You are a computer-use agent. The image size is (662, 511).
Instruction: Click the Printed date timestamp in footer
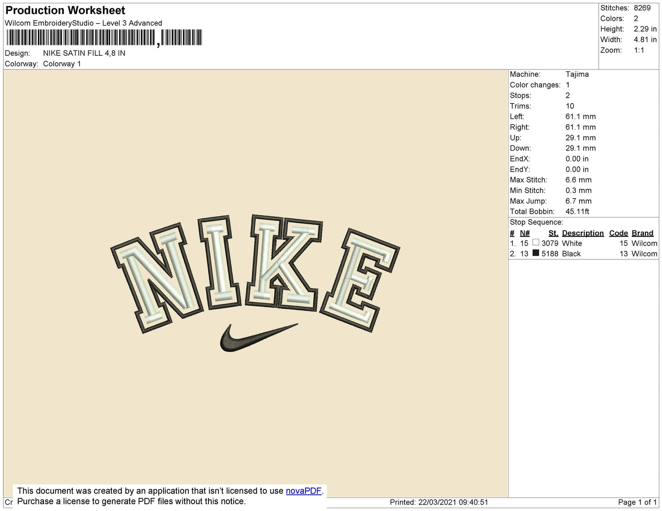(439, 502)
